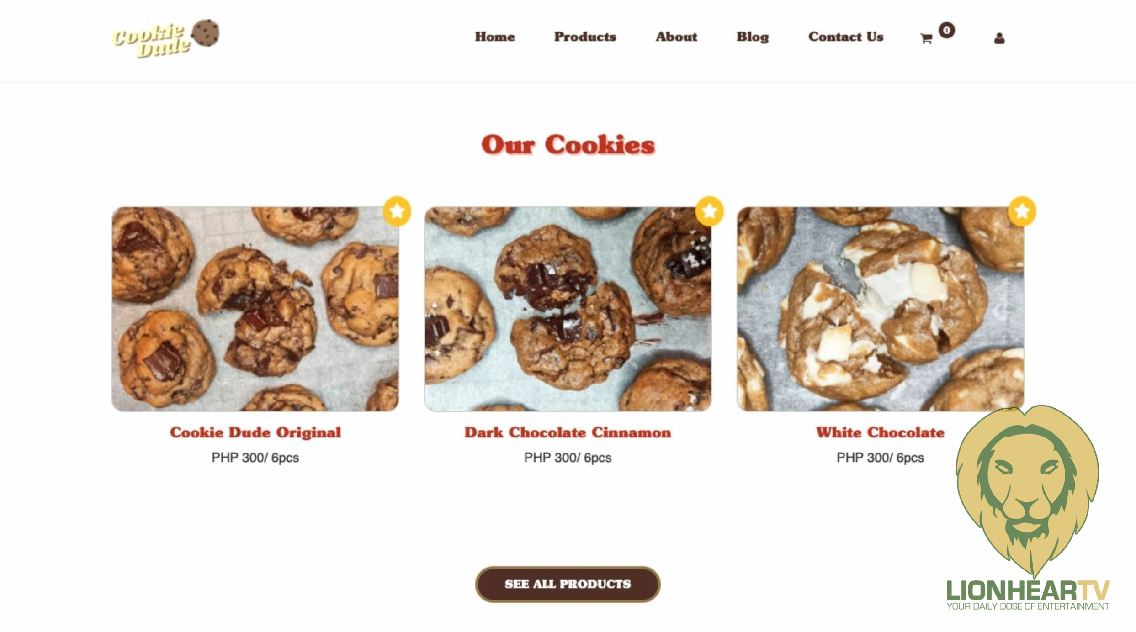This screenshot has height=632, width=1136.
Task: Toggle star badge on Dark Chocolate Cinnamon
Action: [709, 211]
